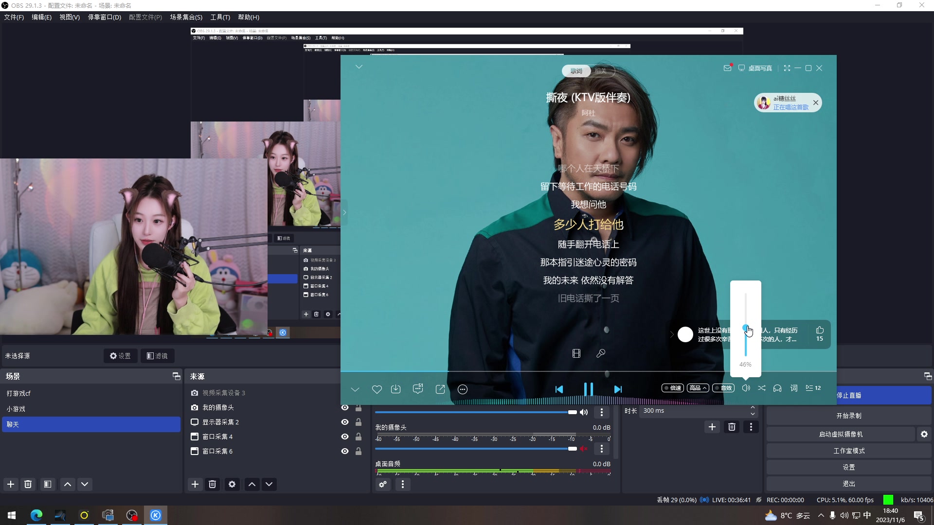
Task: Move scene up arrow
Action: pos(68,484)
